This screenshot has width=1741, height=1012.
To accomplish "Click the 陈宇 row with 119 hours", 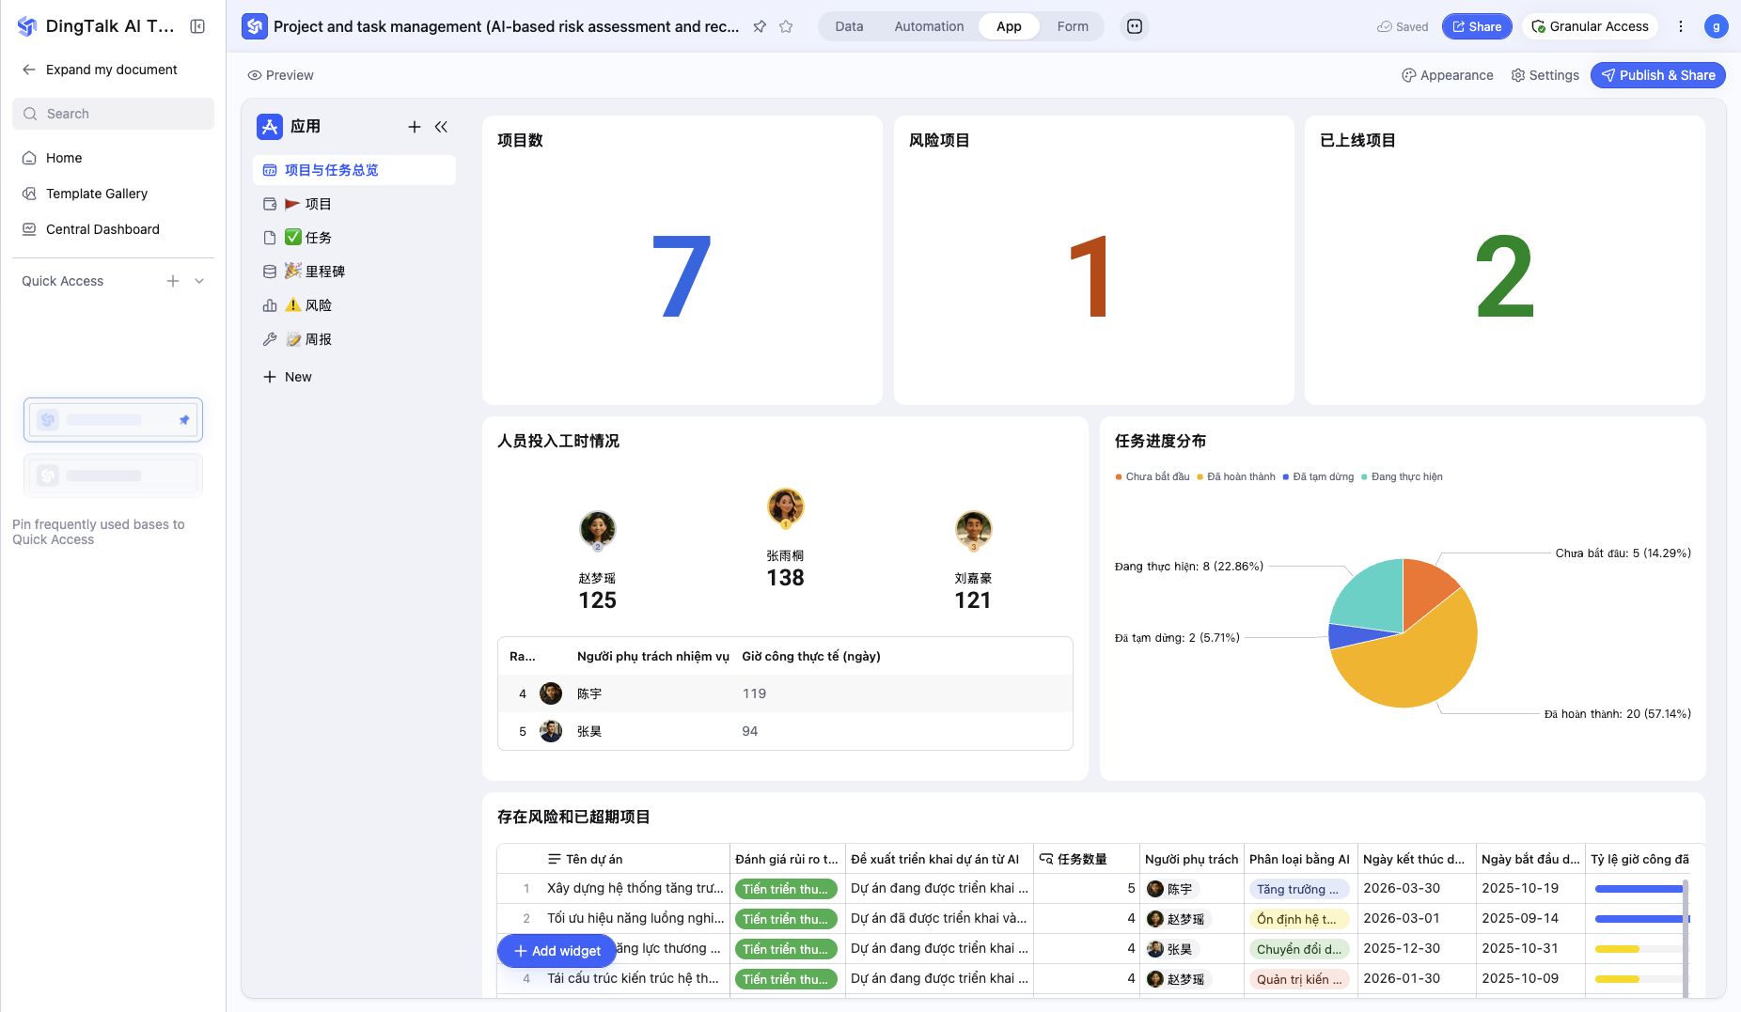I will (785, 693).
